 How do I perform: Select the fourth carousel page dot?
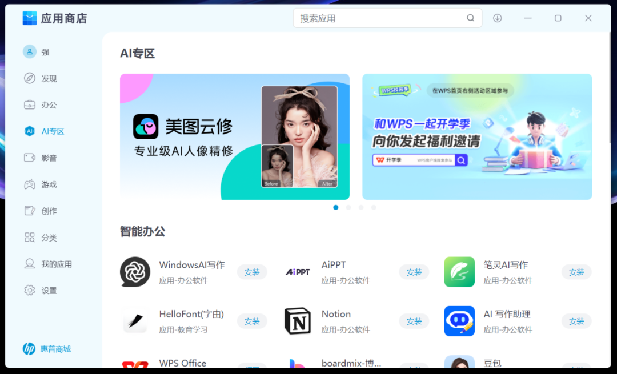(374, 207)
